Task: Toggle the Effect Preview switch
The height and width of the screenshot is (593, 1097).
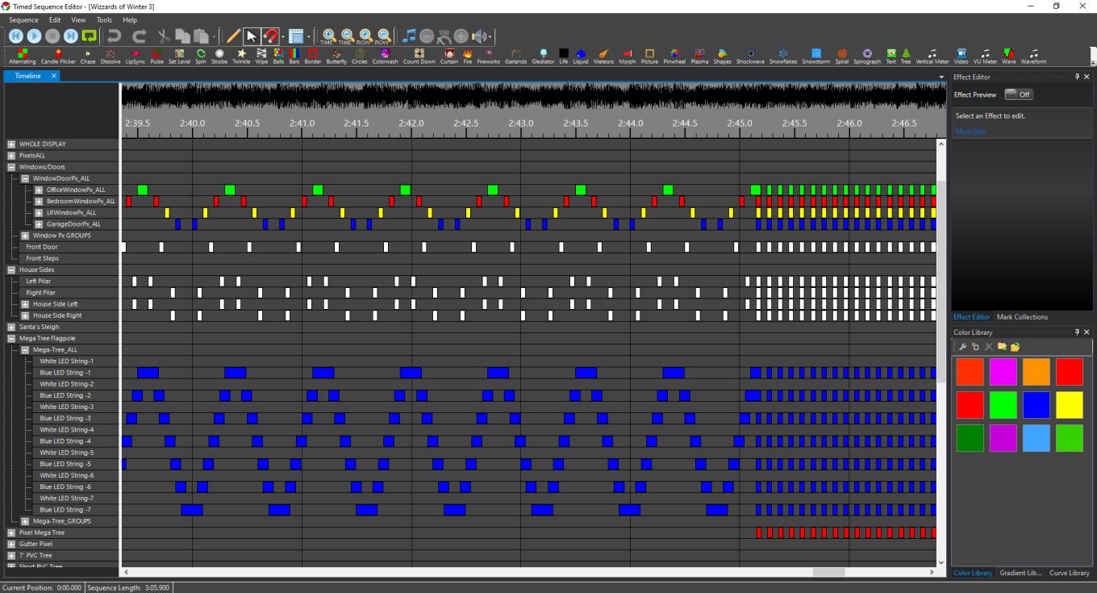Action: (x=1019, y=94)
